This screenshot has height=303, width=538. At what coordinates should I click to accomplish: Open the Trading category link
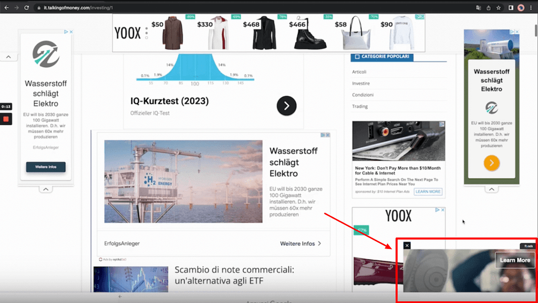[360, 106]
